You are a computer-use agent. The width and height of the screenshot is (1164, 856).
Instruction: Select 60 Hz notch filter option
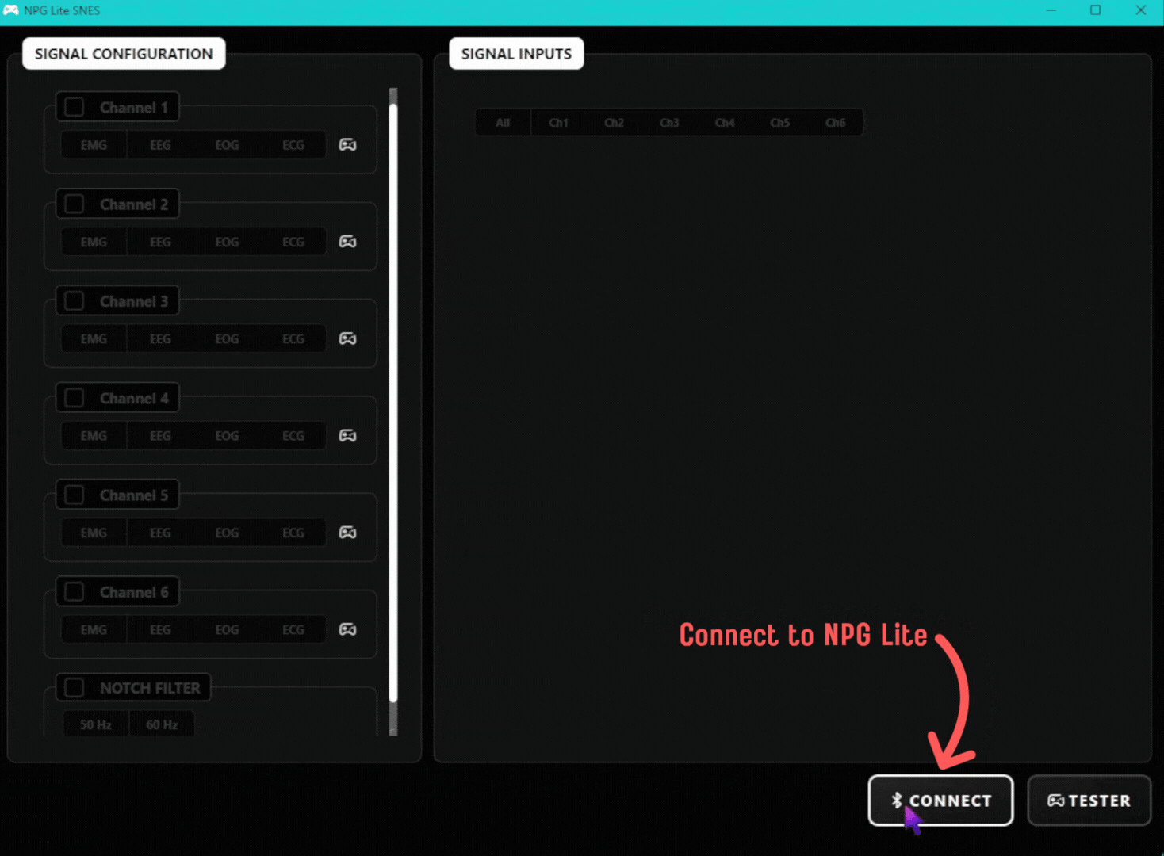pyautogui.click(x=162, y=724)
